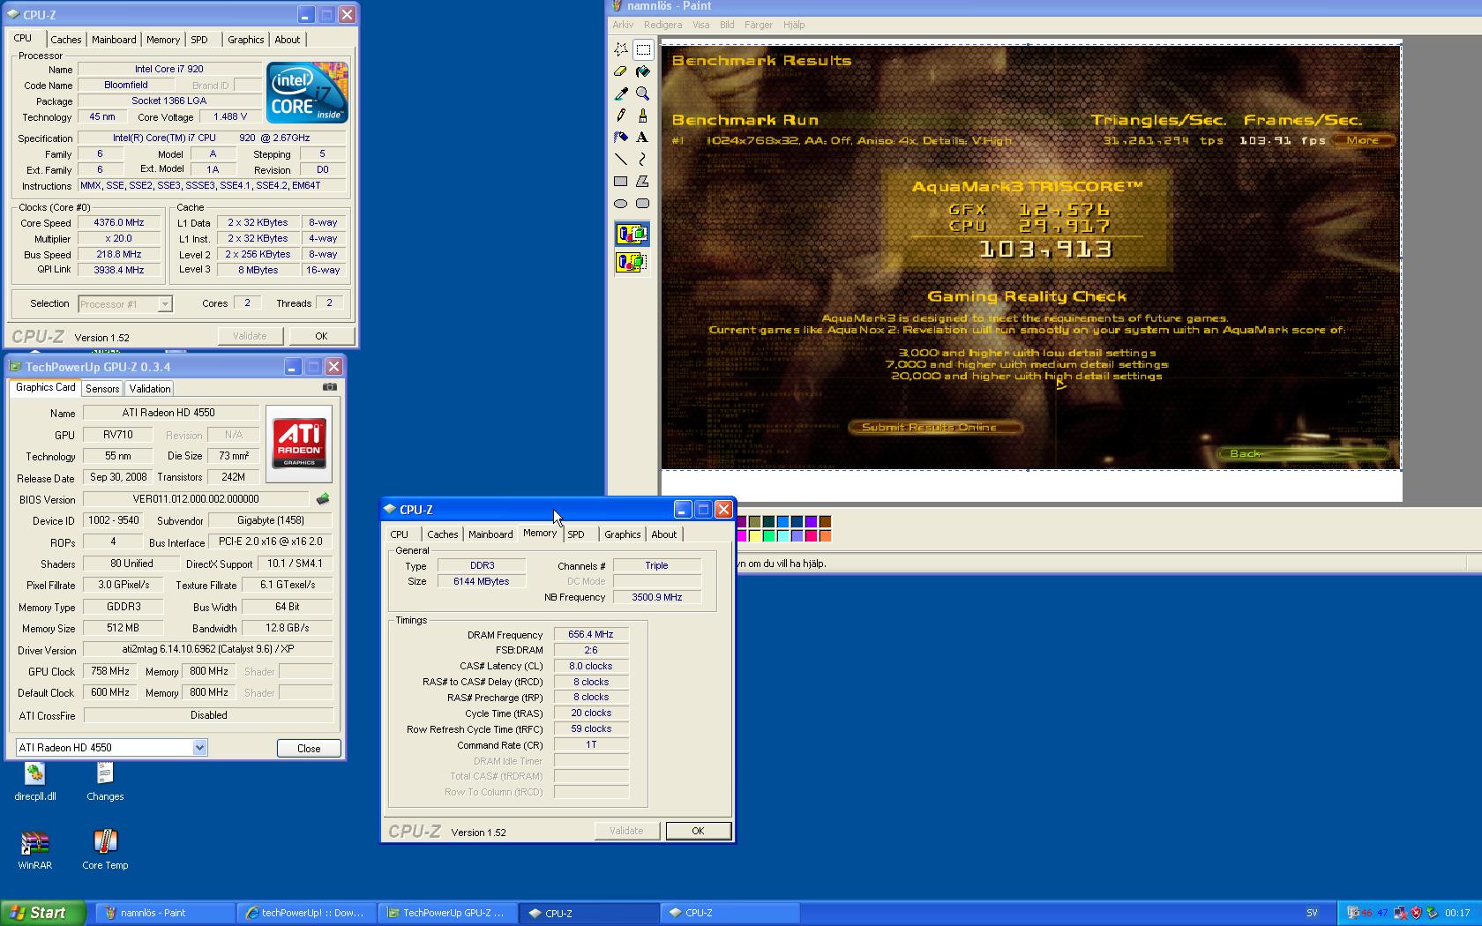Image resolution: width=1482 pixels, height=926 pixels.
Task: Select the Text tool in Paint
Action: point(643,138)
